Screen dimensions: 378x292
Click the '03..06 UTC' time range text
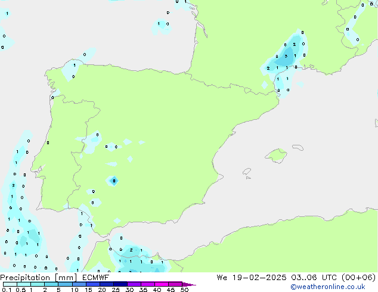click(x=314, y=278)
